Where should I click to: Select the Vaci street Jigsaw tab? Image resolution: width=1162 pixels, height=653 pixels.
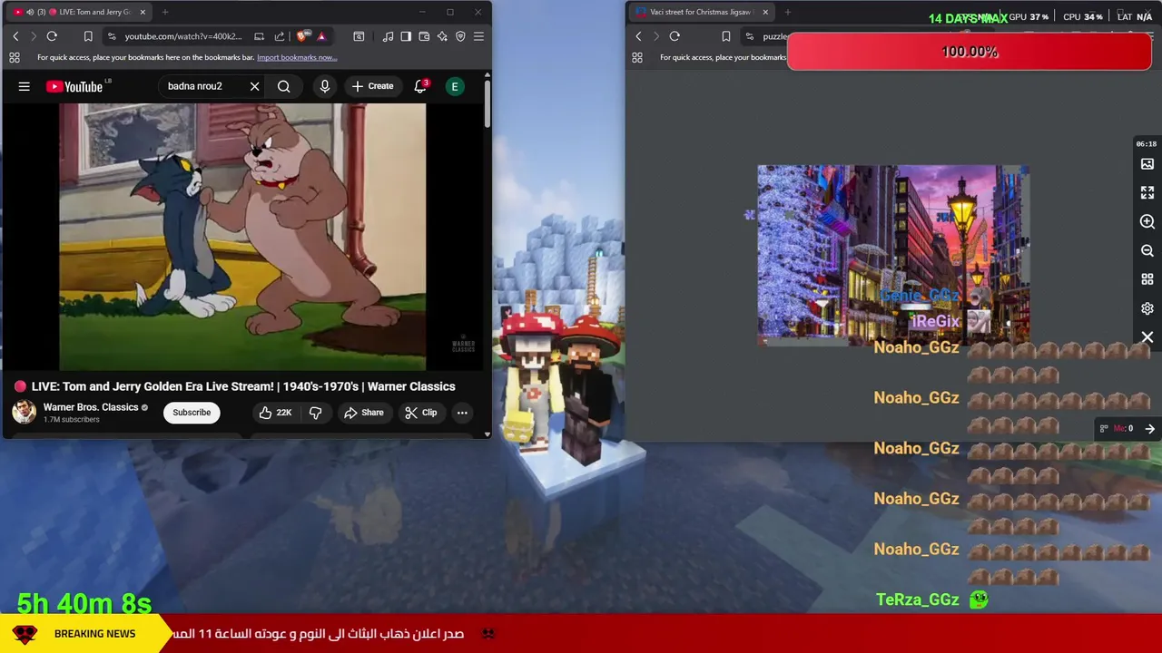coord(699,12)
